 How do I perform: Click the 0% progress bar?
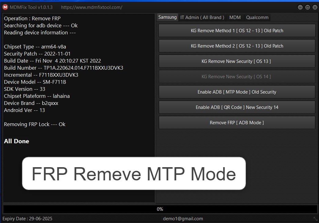159,209
